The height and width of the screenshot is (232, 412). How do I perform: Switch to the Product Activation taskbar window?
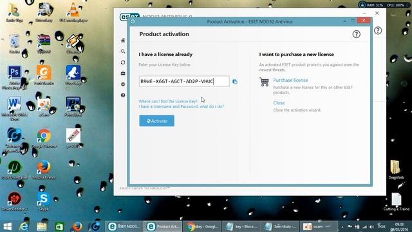click(x=163, y=226)
